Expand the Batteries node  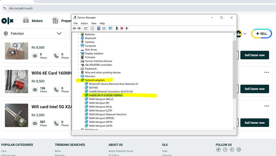click(x=78, y=34)
